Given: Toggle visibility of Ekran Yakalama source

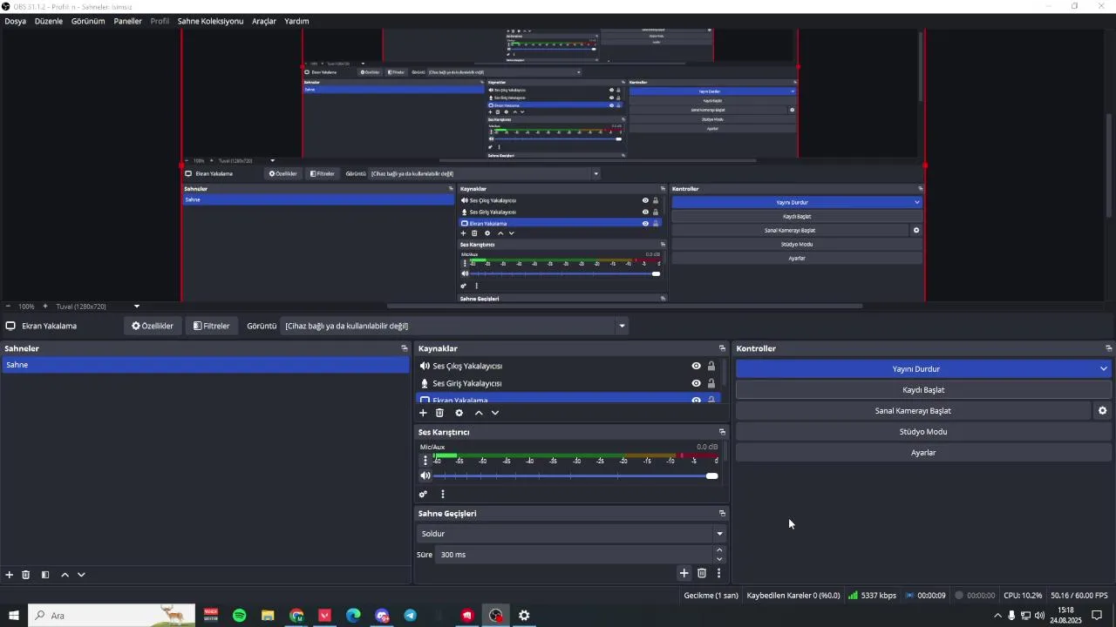Looking at the screenshot, I should click(696, 400).
